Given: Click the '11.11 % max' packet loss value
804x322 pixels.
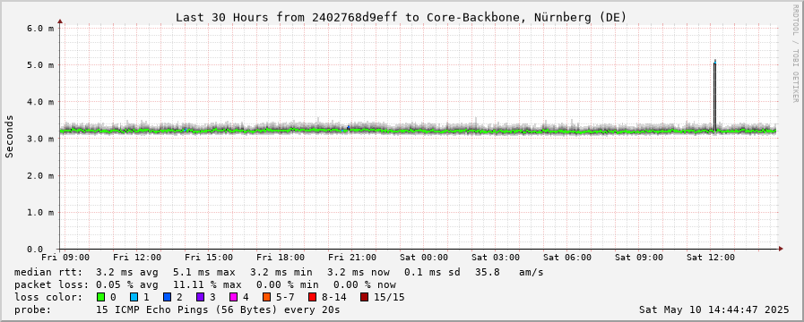Looking at the screenshot, I should [x=207, y=284].
